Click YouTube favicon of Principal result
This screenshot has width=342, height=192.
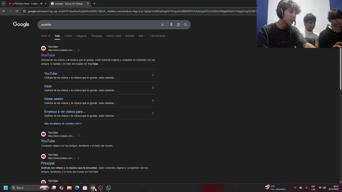[43, 156]
